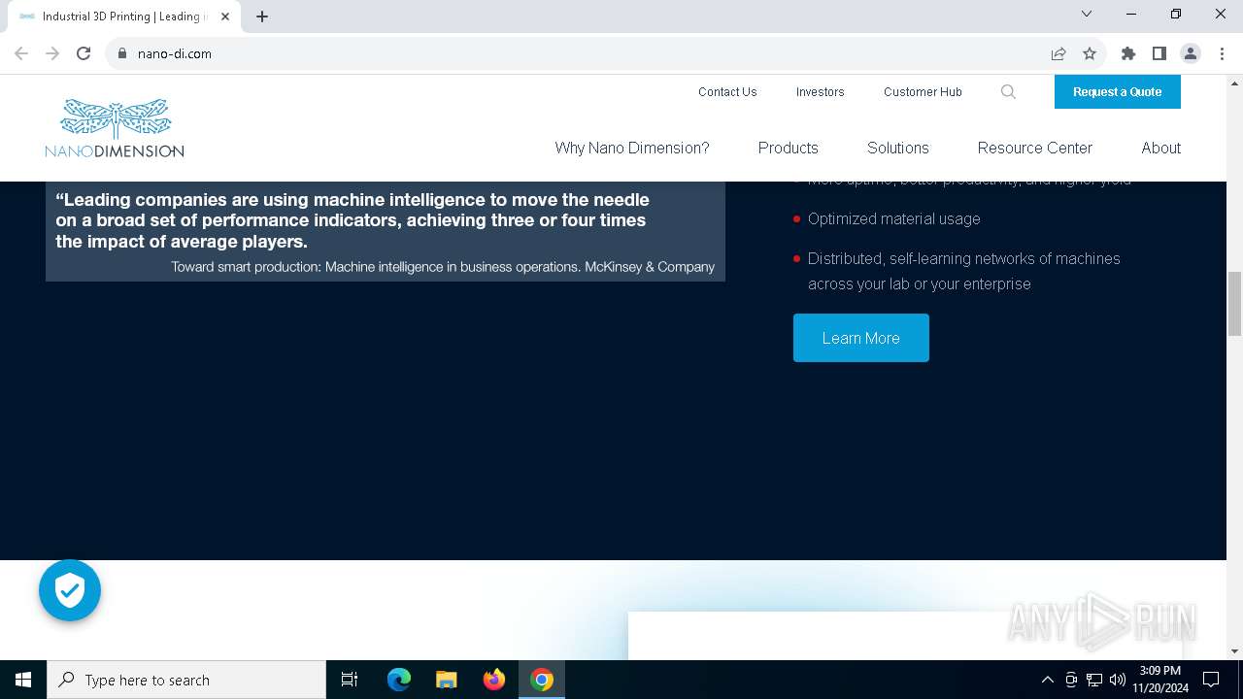Open File Explorer from taskbar
The width and height of the screenshot is (1243, 699).
[x=447, y=680]
